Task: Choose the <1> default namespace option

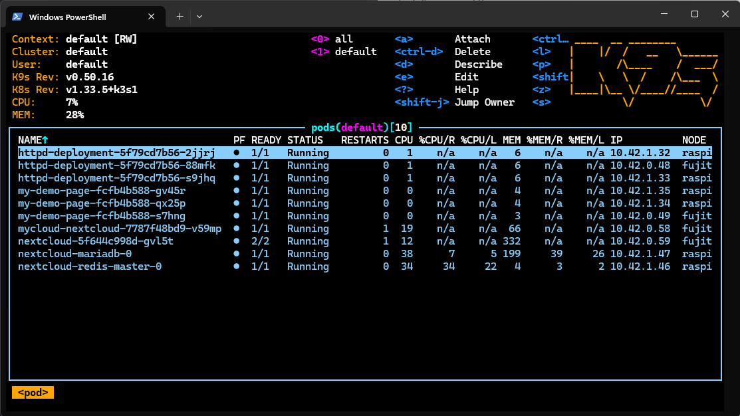Action: click(x=344, y=52)
